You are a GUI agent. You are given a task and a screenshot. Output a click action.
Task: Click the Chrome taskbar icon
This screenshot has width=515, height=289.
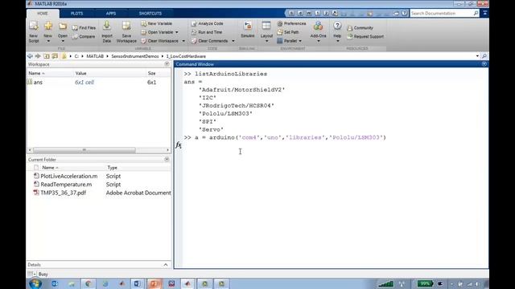pos(88,283)
